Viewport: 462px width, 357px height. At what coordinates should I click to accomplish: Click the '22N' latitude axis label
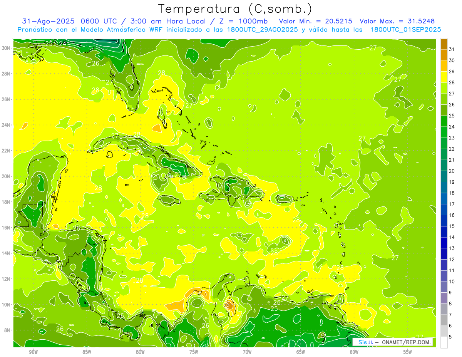tap(6, 151)
